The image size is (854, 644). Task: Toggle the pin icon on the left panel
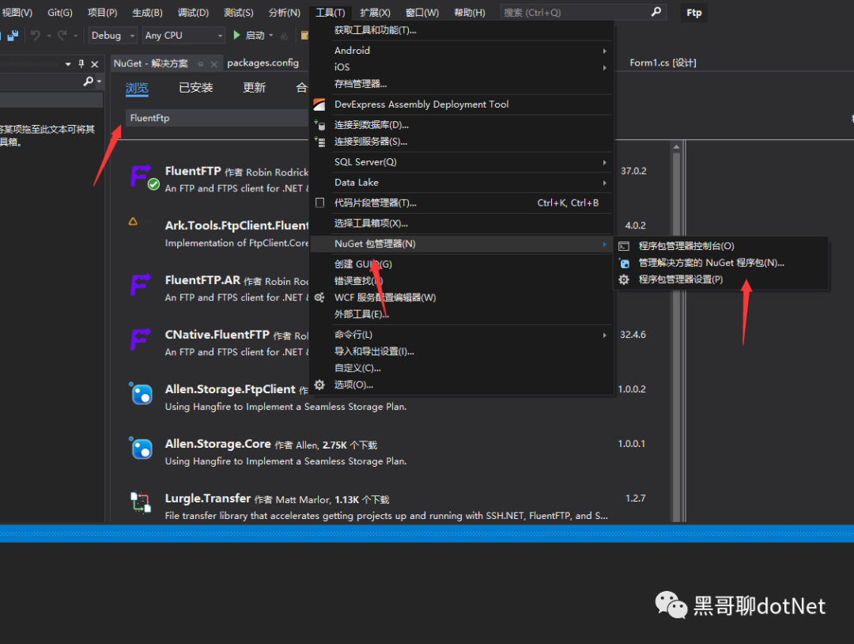point(80,64)
